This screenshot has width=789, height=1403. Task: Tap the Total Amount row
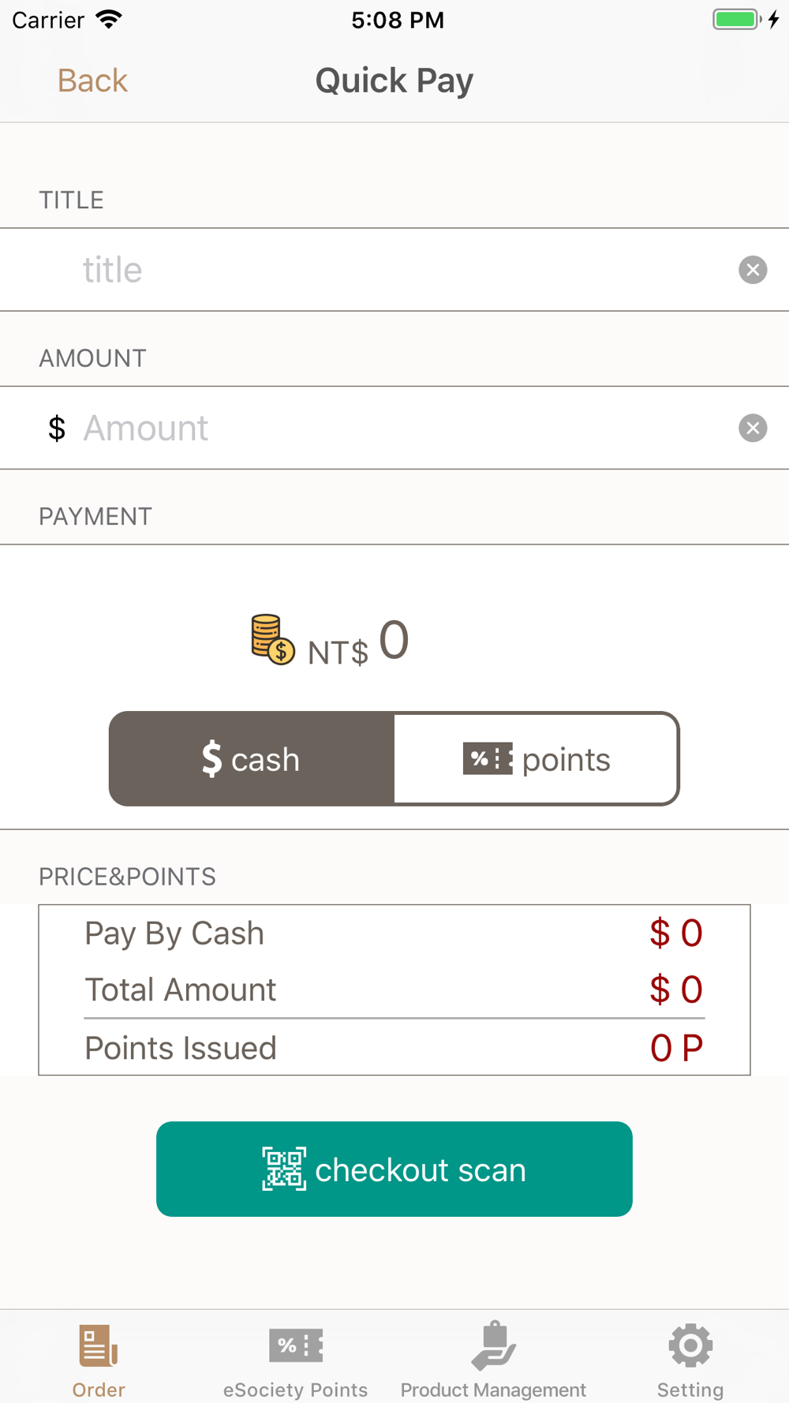click(x=394, y=990)
